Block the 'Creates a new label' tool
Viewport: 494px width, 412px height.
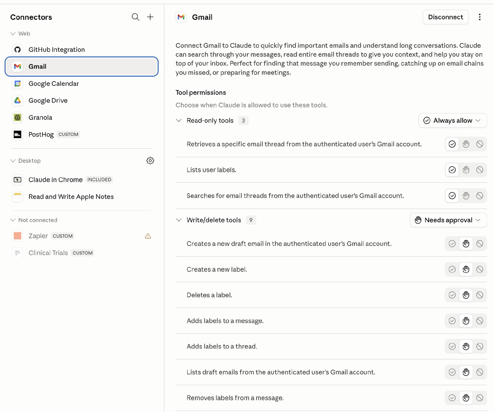tap(480, 269)
